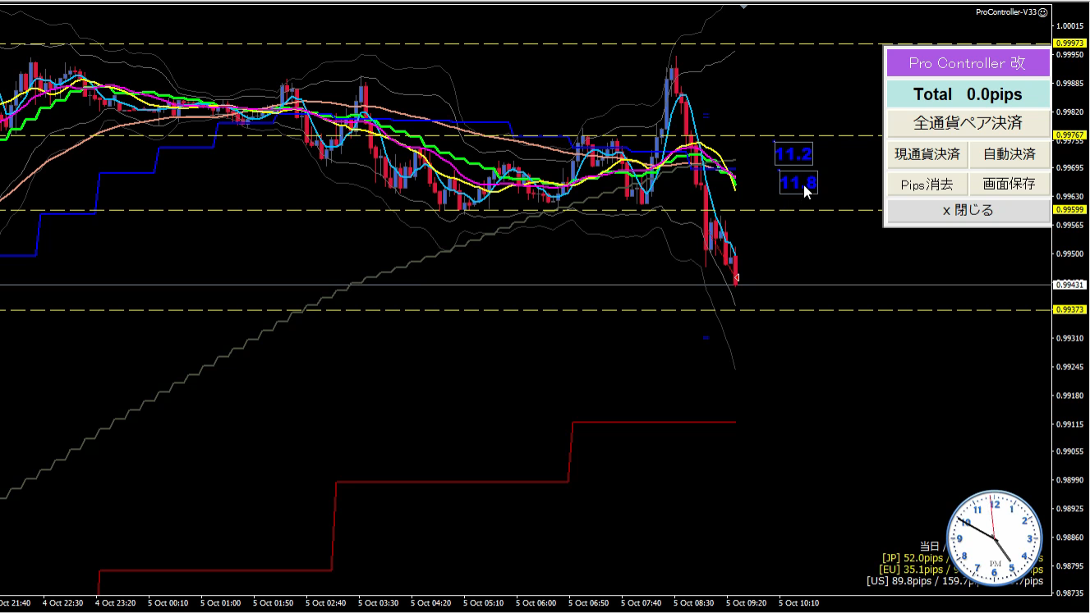
Task: Click the 0.99373 yellow price label
Action: click(x=1070, y=310)
